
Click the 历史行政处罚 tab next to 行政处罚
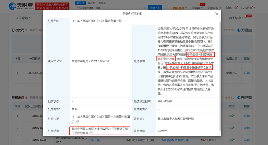coord(36,30)
